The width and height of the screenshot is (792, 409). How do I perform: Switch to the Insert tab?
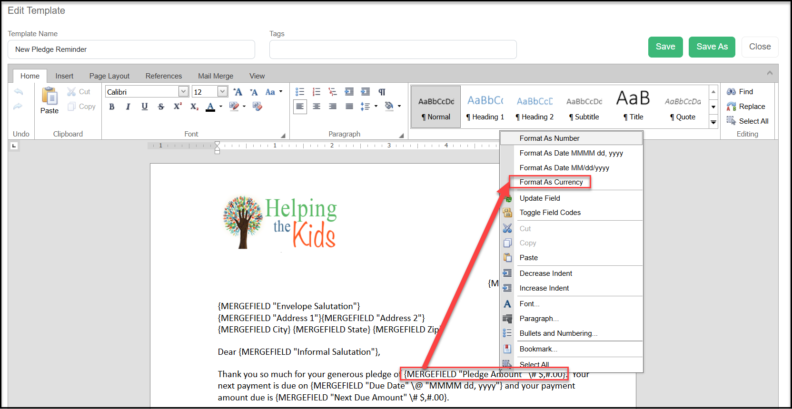64,76
